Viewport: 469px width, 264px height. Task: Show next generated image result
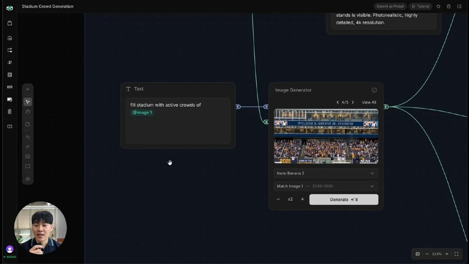[353, 102]
